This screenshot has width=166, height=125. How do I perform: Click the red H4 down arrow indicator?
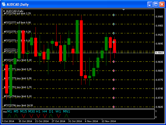click(45, 116)
